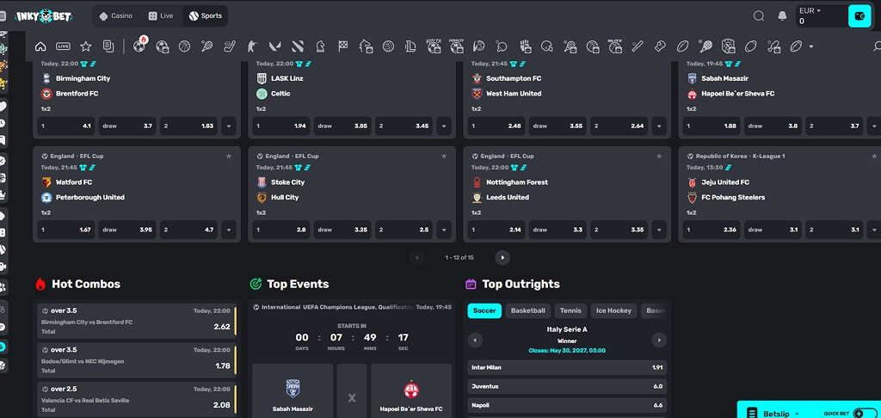The height and width of the screenshot is (418, 881).
Task: Open the search magnifier in top header
Action: [x=759, y=15]
